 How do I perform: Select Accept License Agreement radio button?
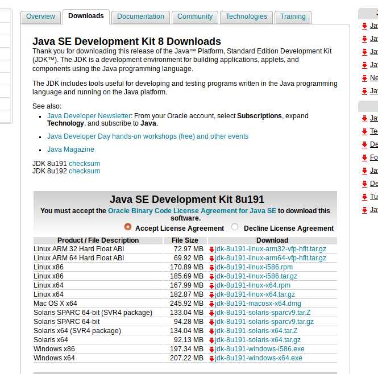[128, 227]
